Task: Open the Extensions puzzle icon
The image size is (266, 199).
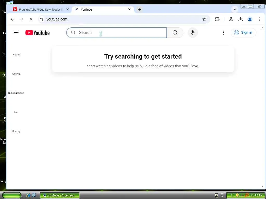Action: pyautogui.click(x=217, y=19)
